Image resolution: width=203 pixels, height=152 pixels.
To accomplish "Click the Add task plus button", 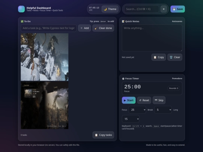I will point(85,28).
